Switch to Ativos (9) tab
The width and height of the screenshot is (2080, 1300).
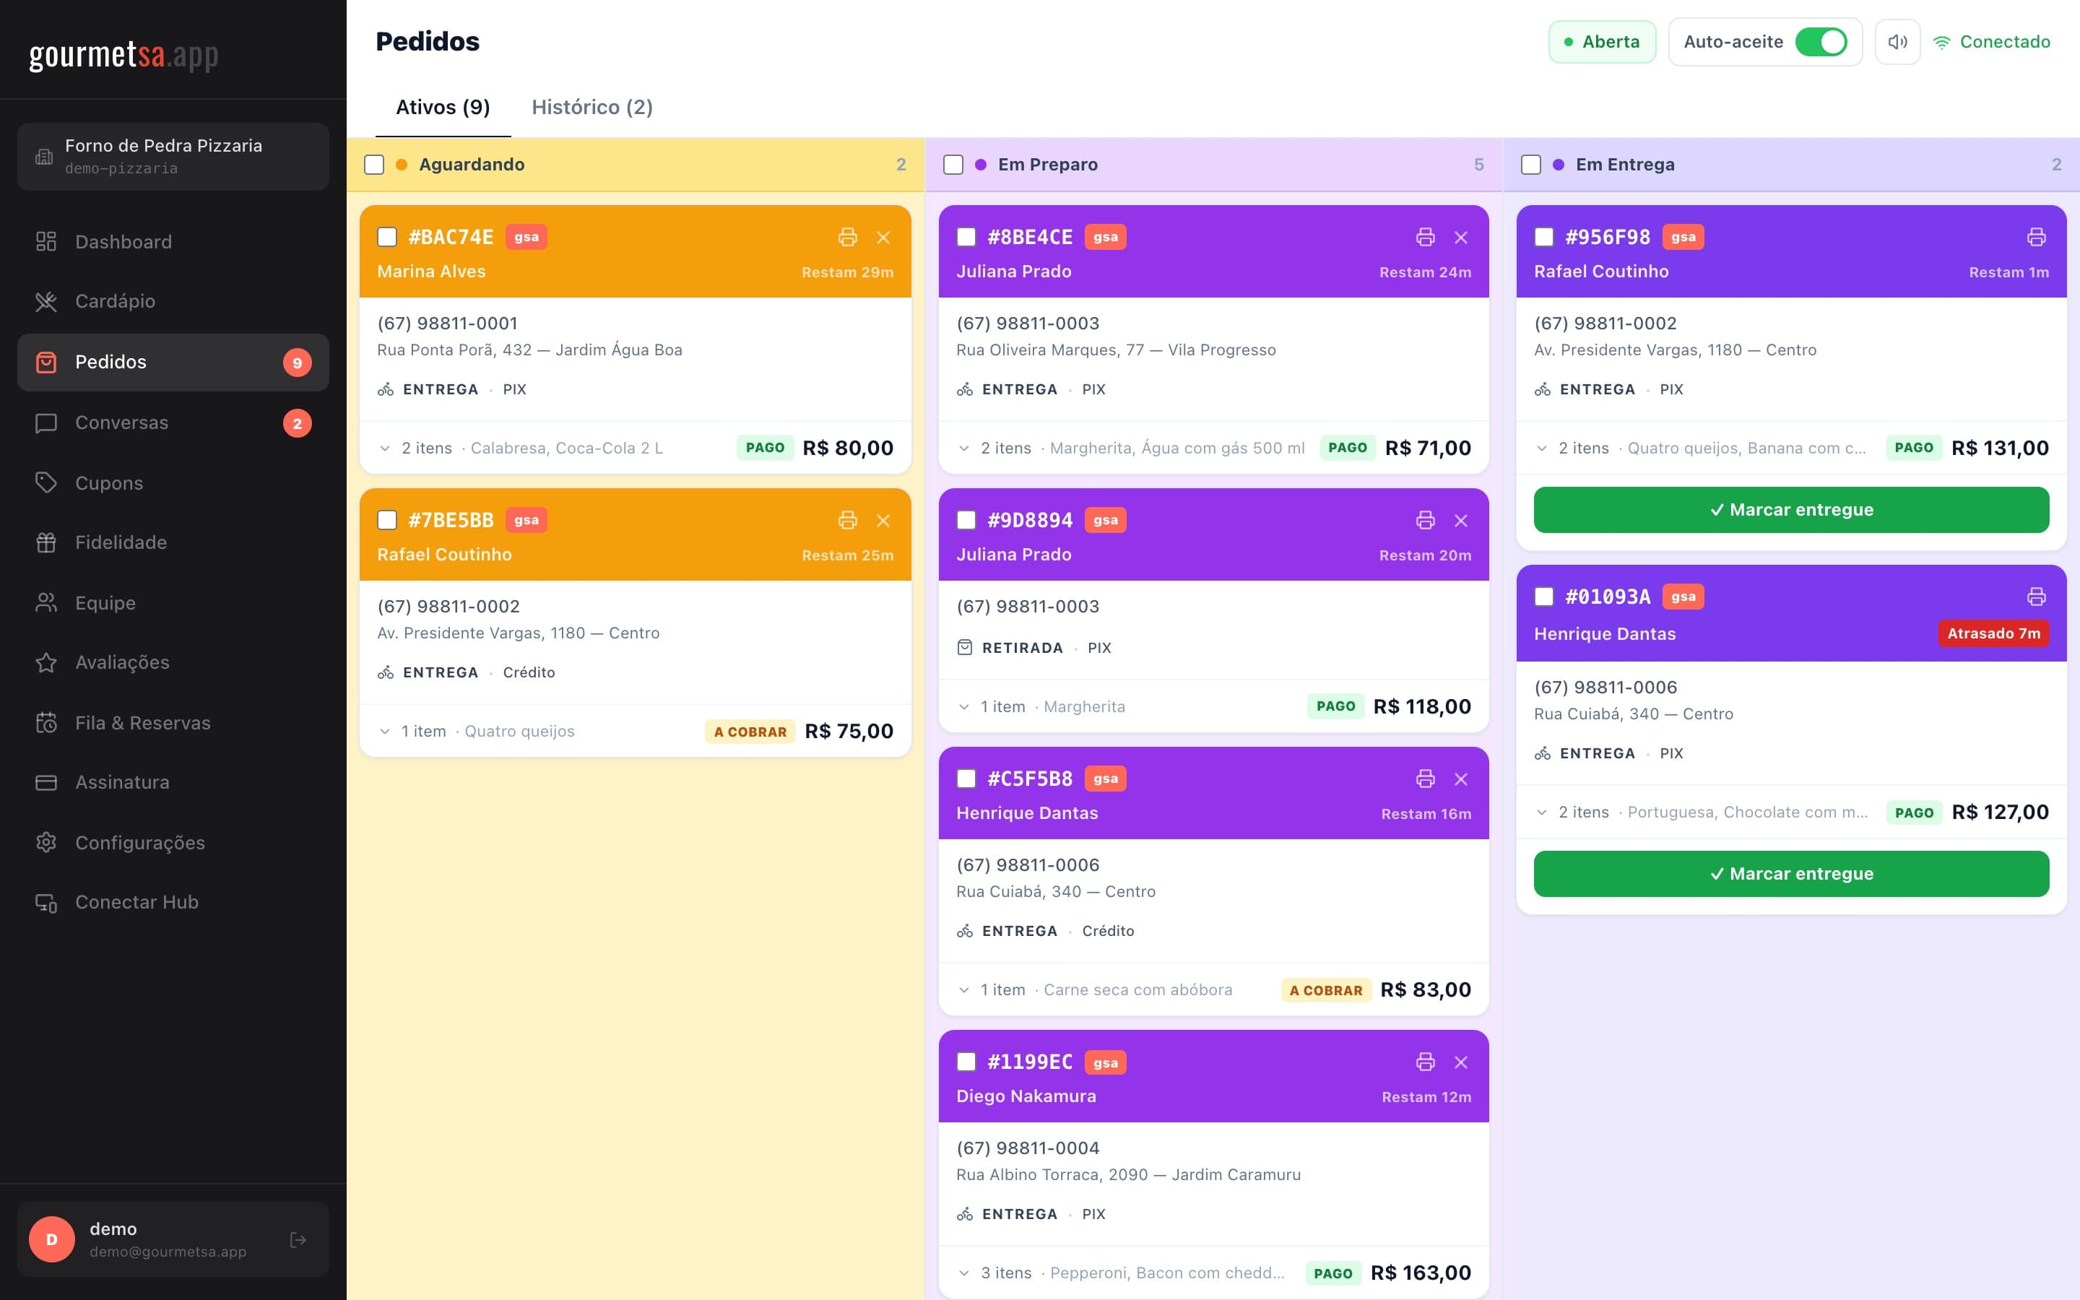pos(443,108)
